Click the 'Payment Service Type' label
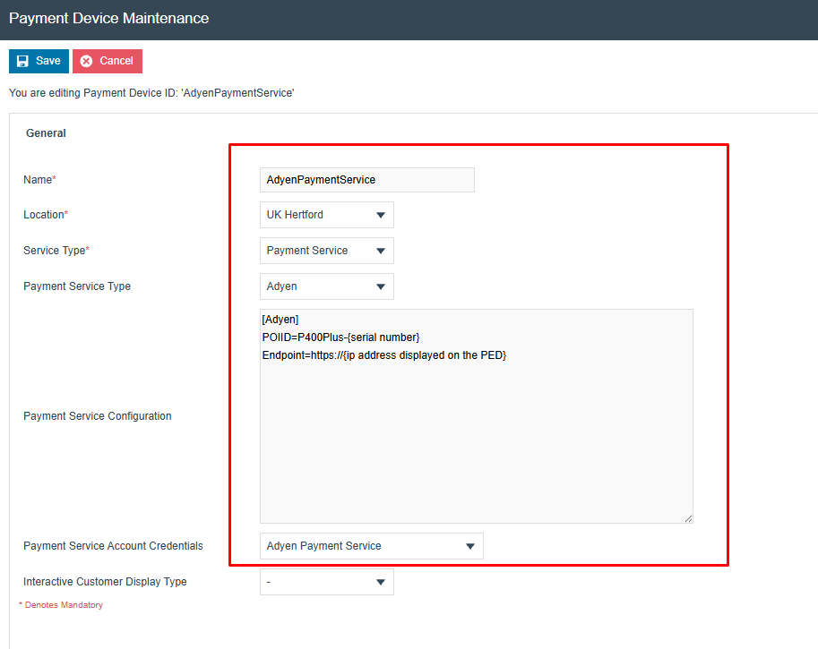 77,286
